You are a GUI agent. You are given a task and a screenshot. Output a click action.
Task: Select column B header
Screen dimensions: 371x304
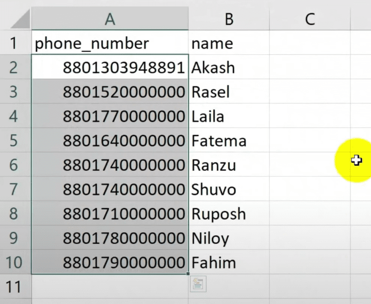click(x=229, y=19)
